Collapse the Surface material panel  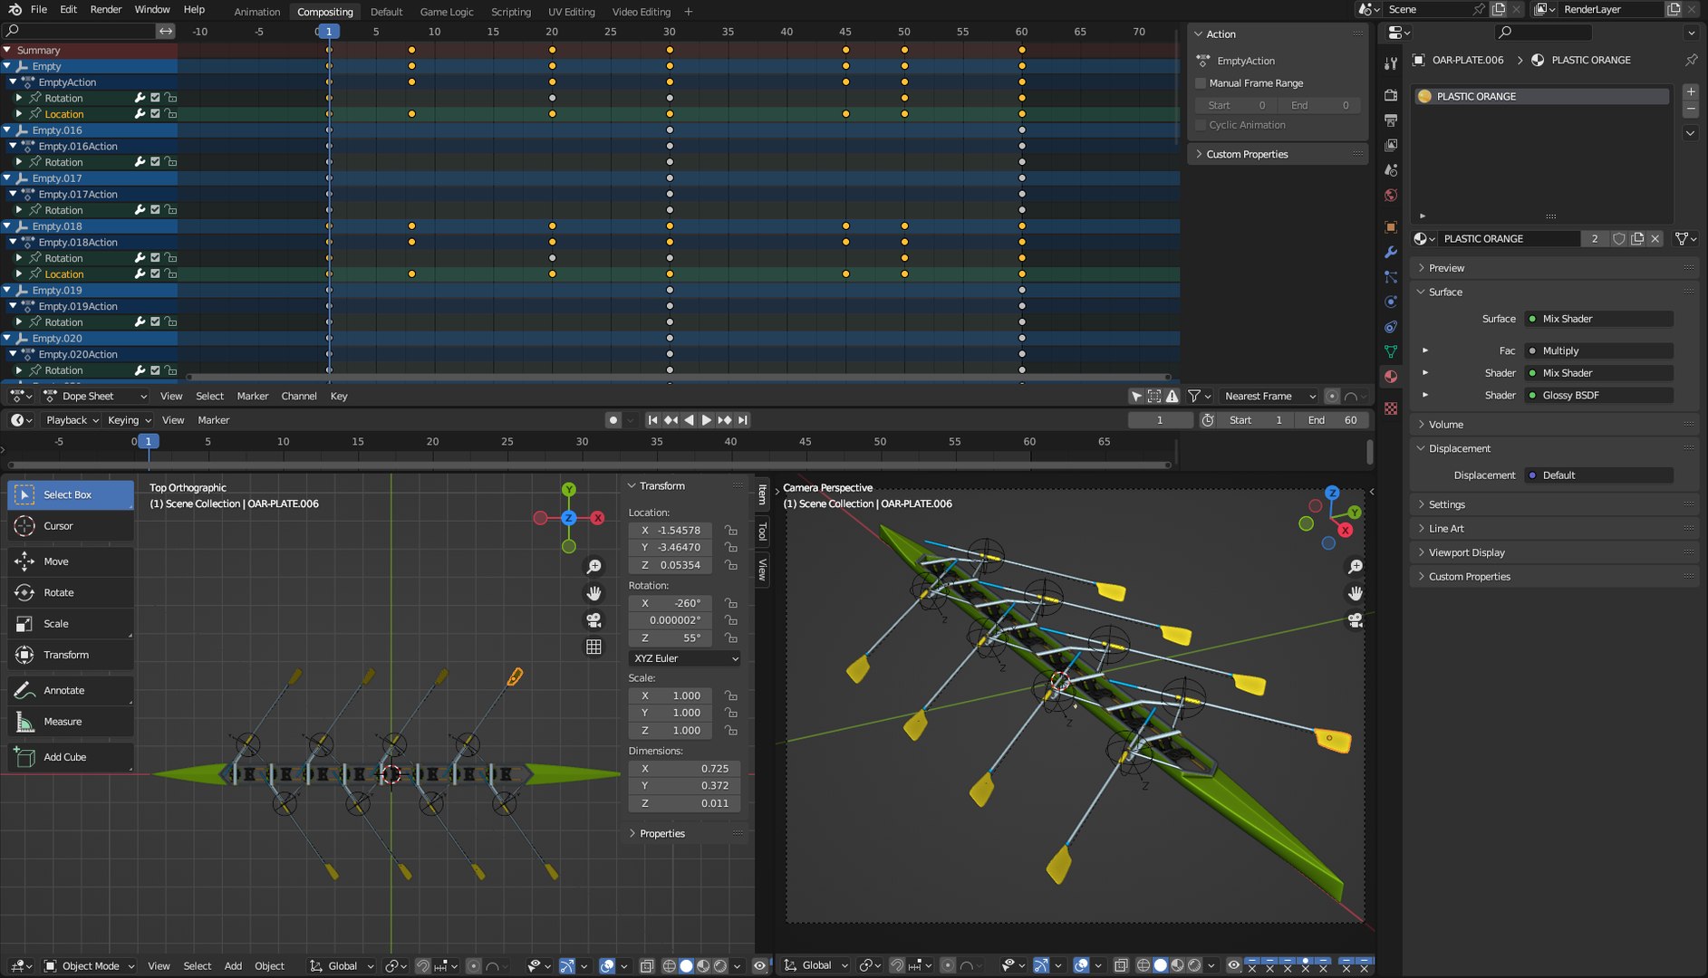(x=1445, y=292)
